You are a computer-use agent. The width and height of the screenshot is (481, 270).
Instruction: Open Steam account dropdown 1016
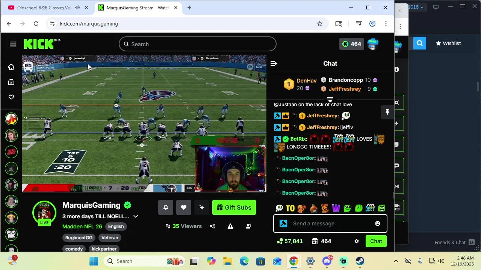pos(416,7)
